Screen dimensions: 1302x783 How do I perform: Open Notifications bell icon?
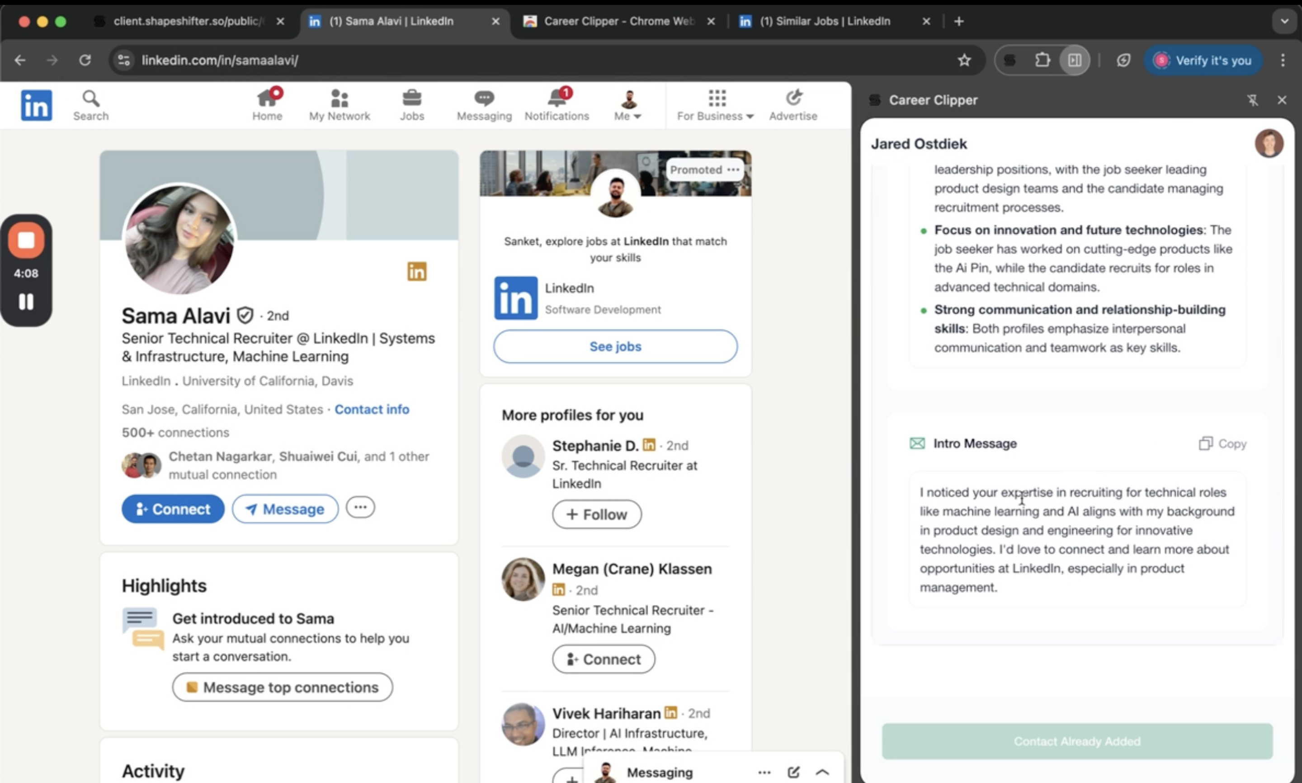click(x=556, y=104)
